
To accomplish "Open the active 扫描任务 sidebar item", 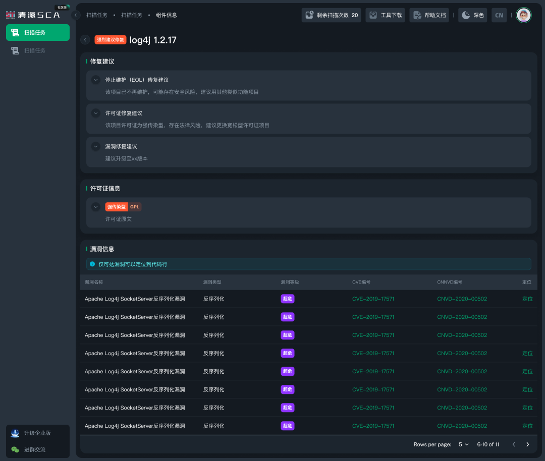I will [x=37, y=33].
